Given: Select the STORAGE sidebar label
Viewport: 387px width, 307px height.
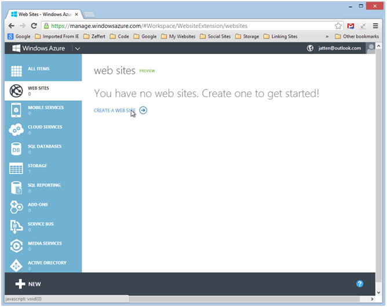Looking at the screenshot, I should pyautogui.click(x=38, y=165).
